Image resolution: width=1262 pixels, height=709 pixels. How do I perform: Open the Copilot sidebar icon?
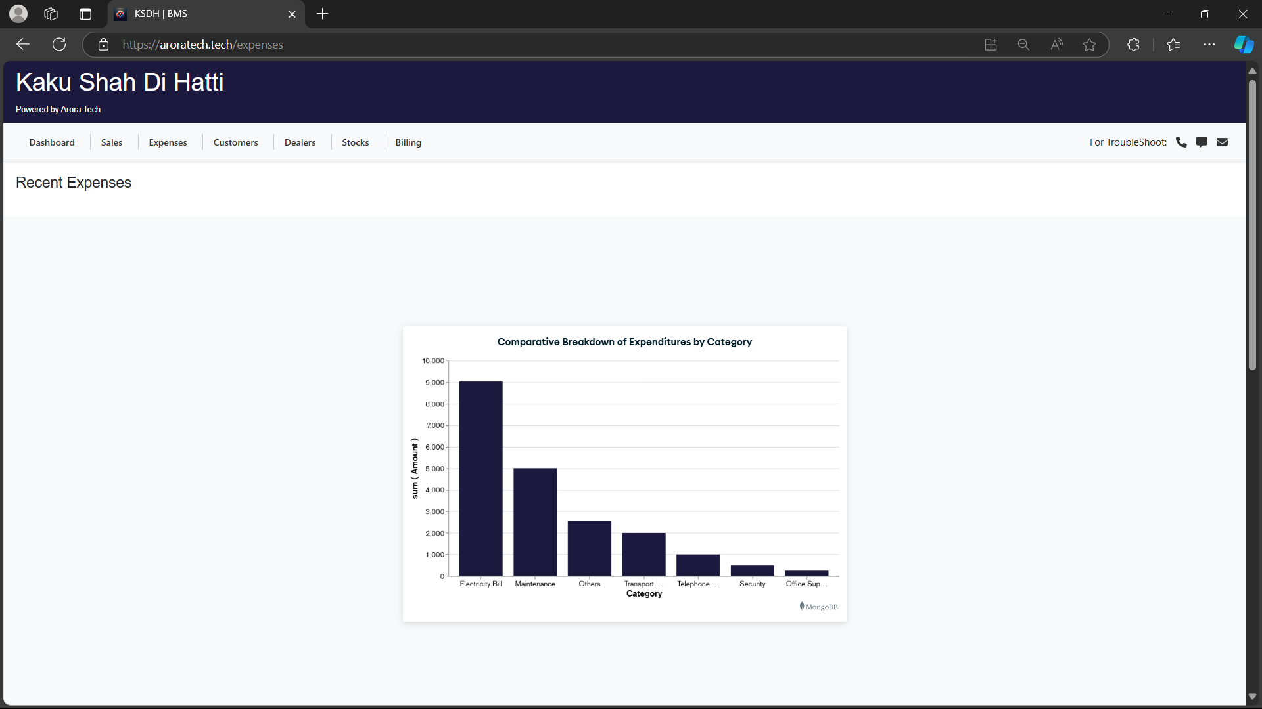click(1243, 45)
